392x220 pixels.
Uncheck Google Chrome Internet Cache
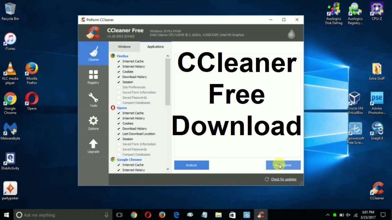pos(119,165)
